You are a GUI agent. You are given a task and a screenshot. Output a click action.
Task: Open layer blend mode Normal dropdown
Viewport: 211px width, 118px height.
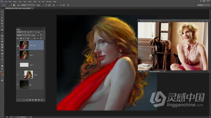23,35
